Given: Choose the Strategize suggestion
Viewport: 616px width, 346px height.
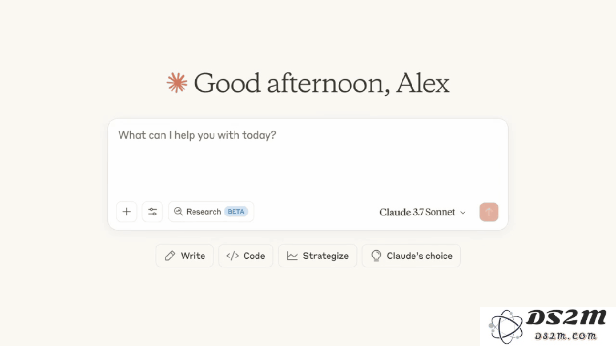Looking at the screenshot, I should click(x=317, y=256).
